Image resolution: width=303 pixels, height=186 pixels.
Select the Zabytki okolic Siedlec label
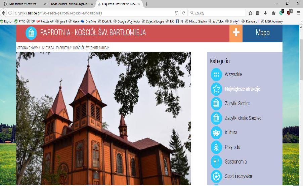[243, 118]
